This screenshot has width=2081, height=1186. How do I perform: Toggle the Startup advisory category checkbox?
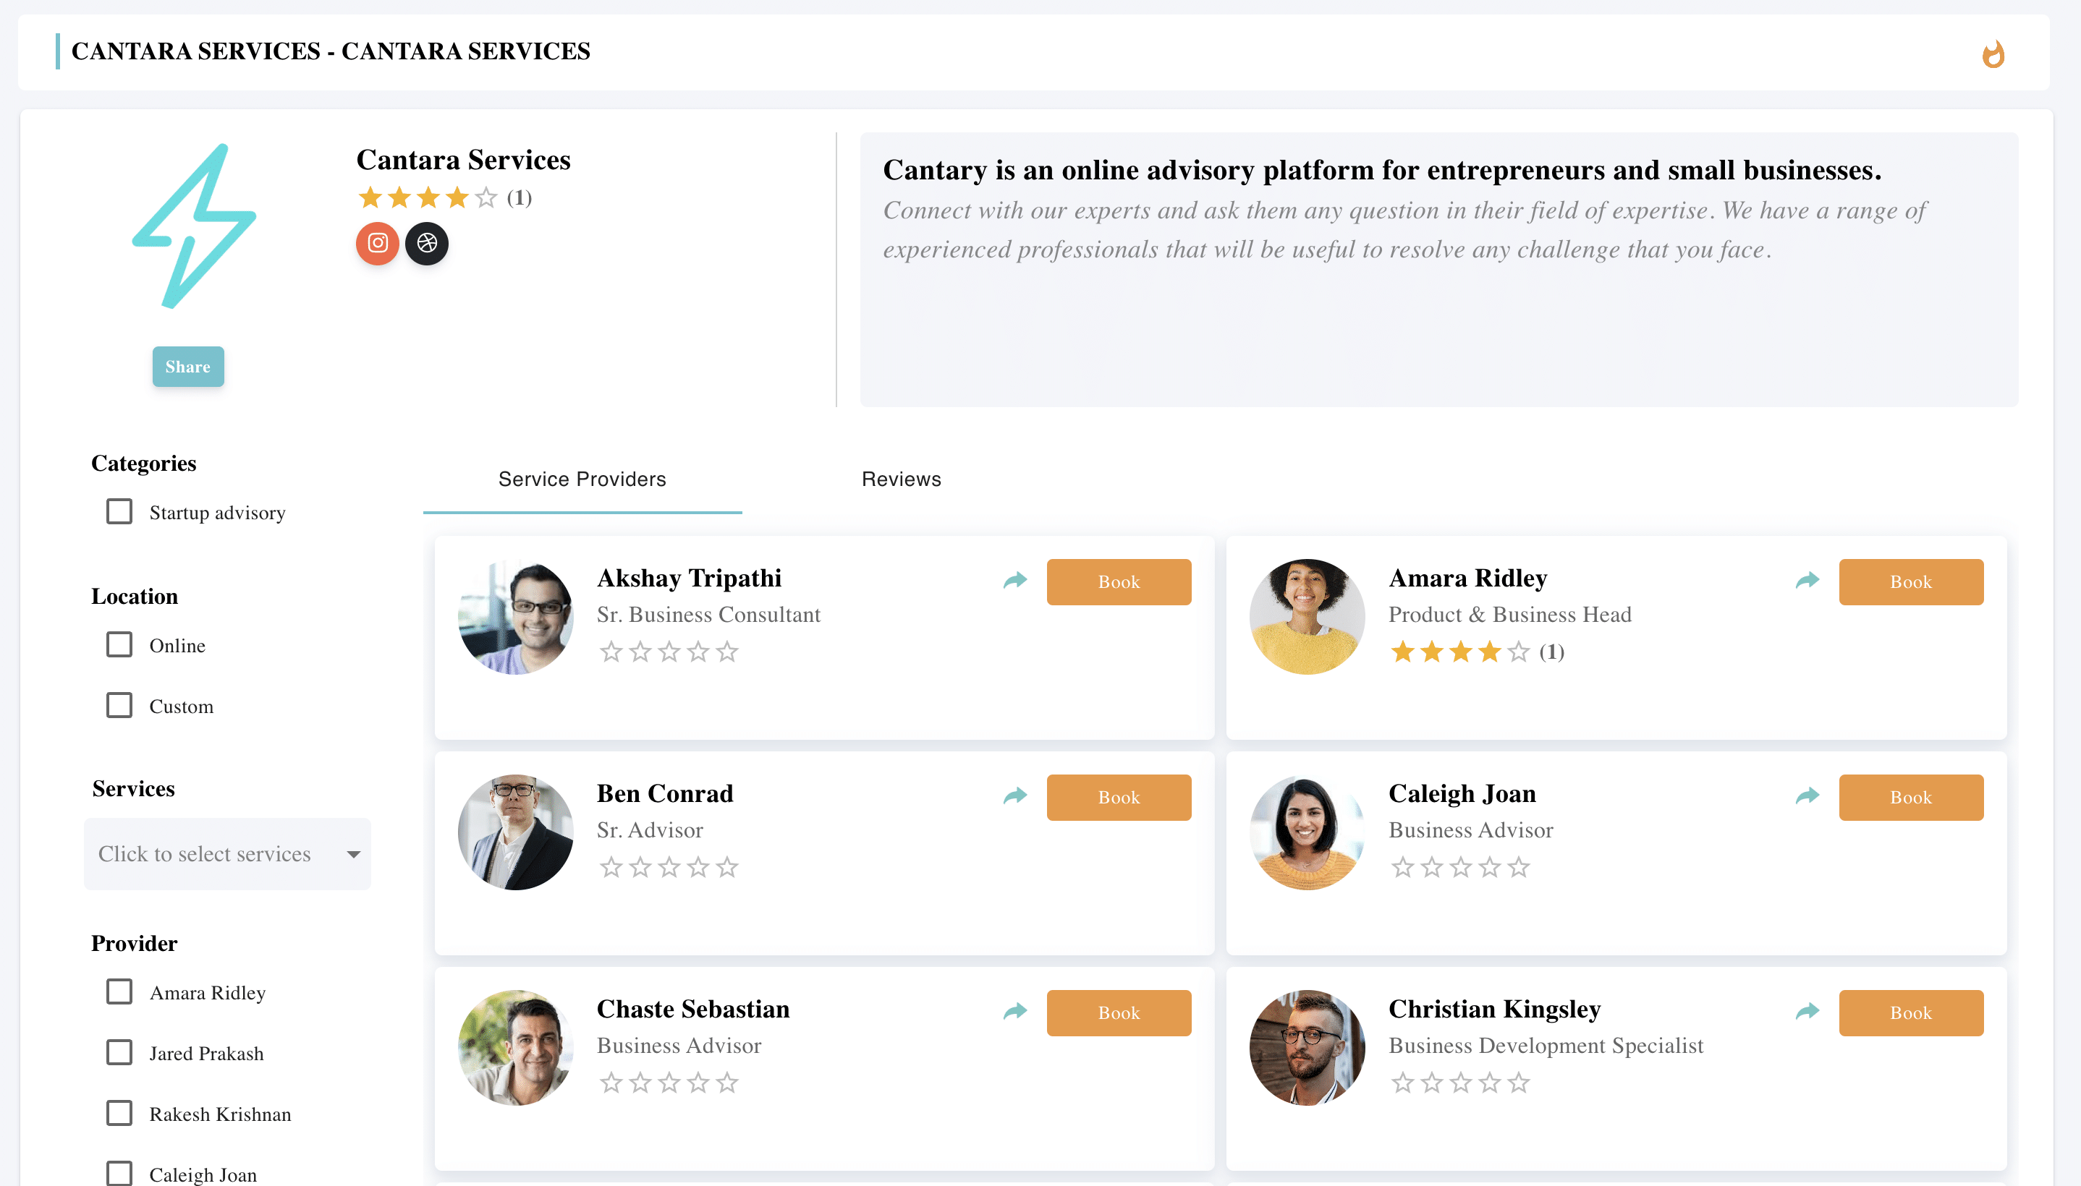tap(120, 510)
